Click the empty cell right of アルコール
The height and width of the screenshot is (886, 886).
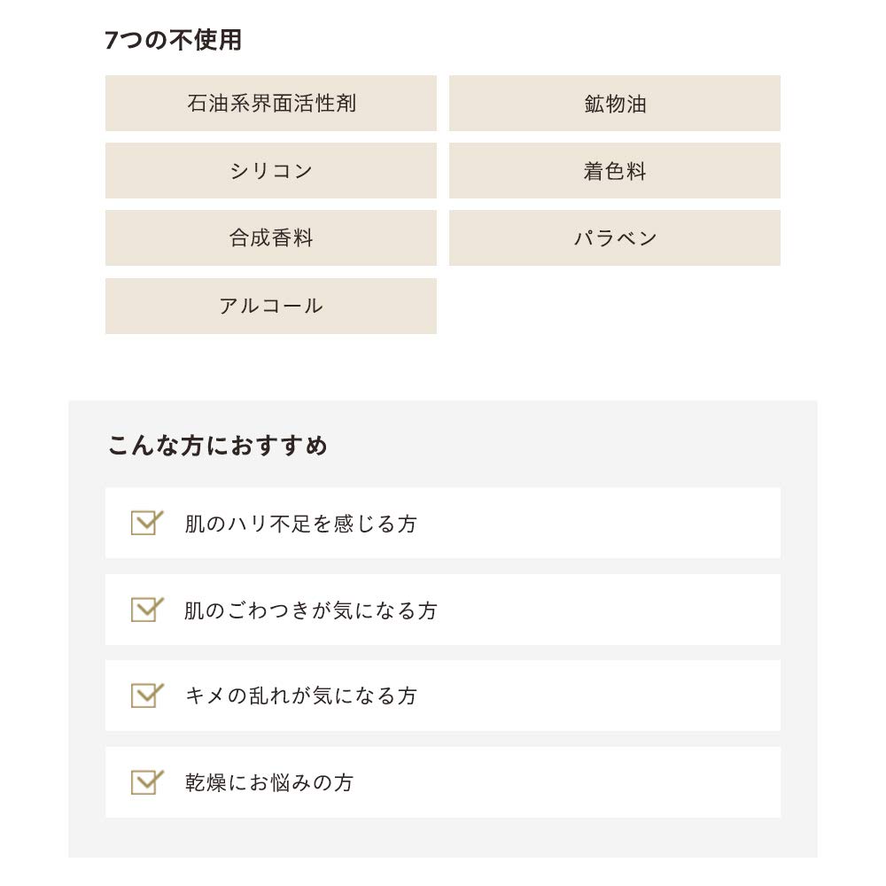pyautogui.click(x=614, y=306)
